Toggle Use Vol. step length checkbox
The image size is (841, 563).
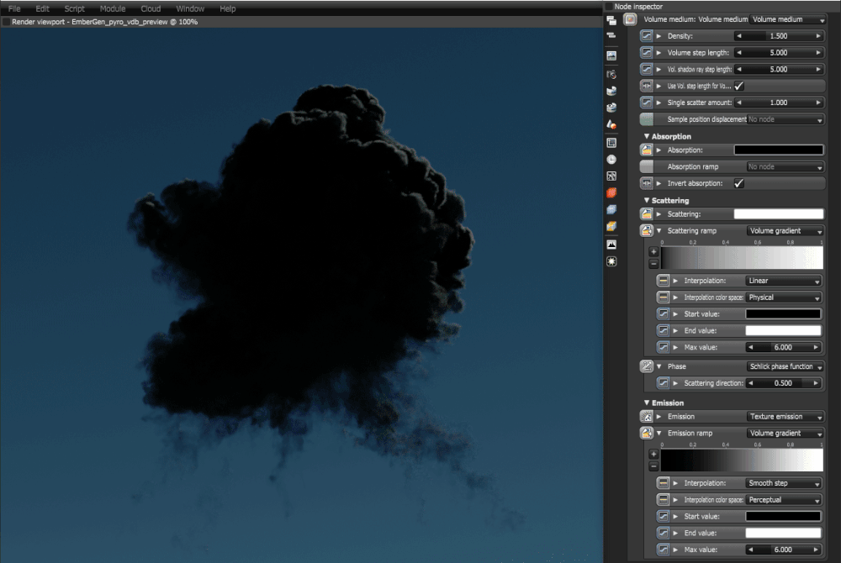738,86
